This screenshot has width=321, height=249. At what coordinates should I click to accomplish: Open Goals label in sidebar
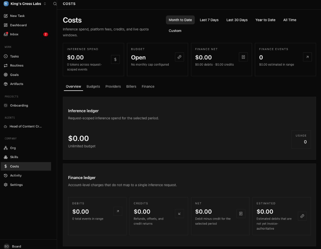coord(14,75)
